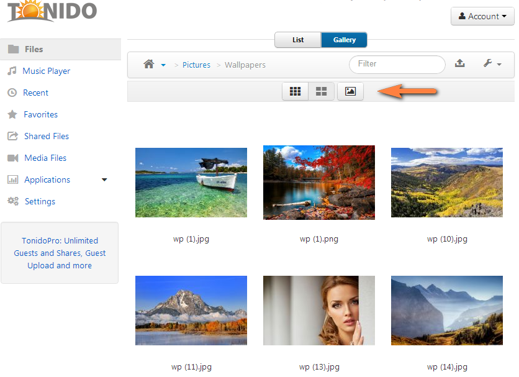Screen dimensions: 519x377
Task: Open the Account dropdown menu
Action: click(482, 16)
